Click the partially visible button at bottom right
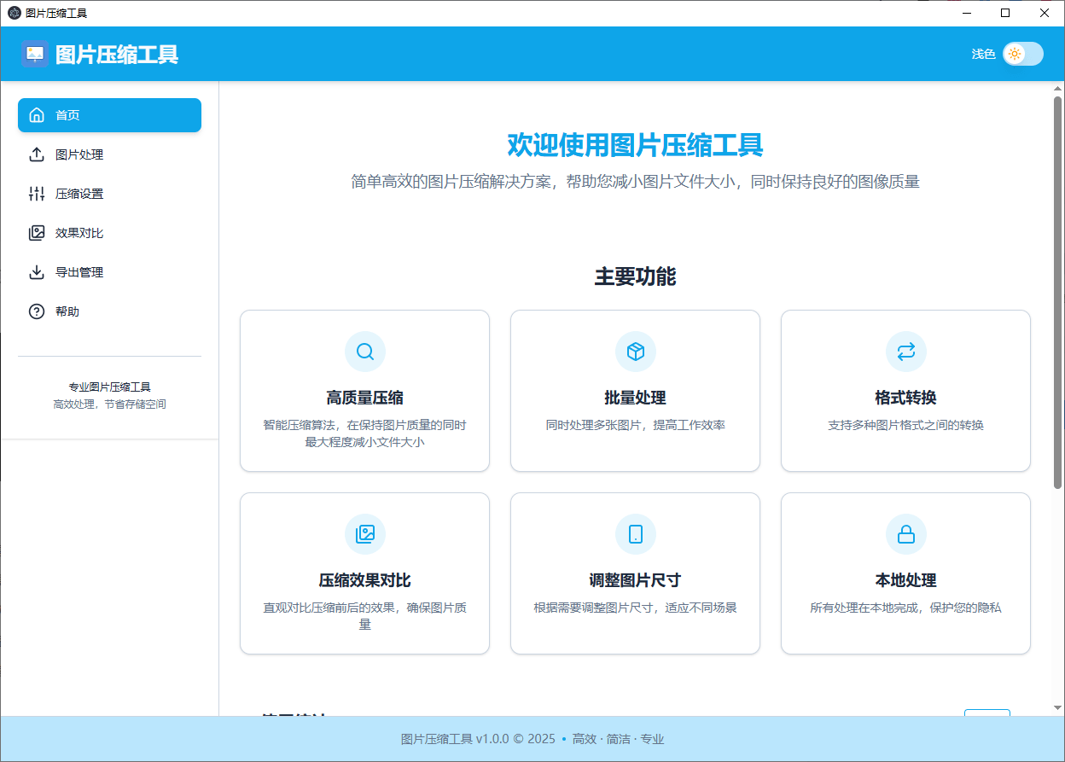 pyautogui.click(x=987, y=717)
